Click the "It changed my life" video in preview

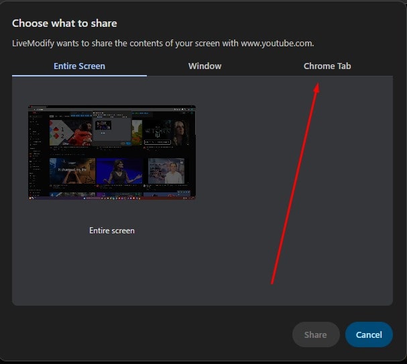(x=72, y=172)
